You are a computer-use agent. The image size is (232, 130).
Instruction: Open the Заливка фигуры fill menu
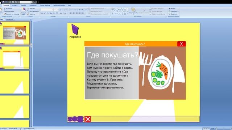pos(156,9)
